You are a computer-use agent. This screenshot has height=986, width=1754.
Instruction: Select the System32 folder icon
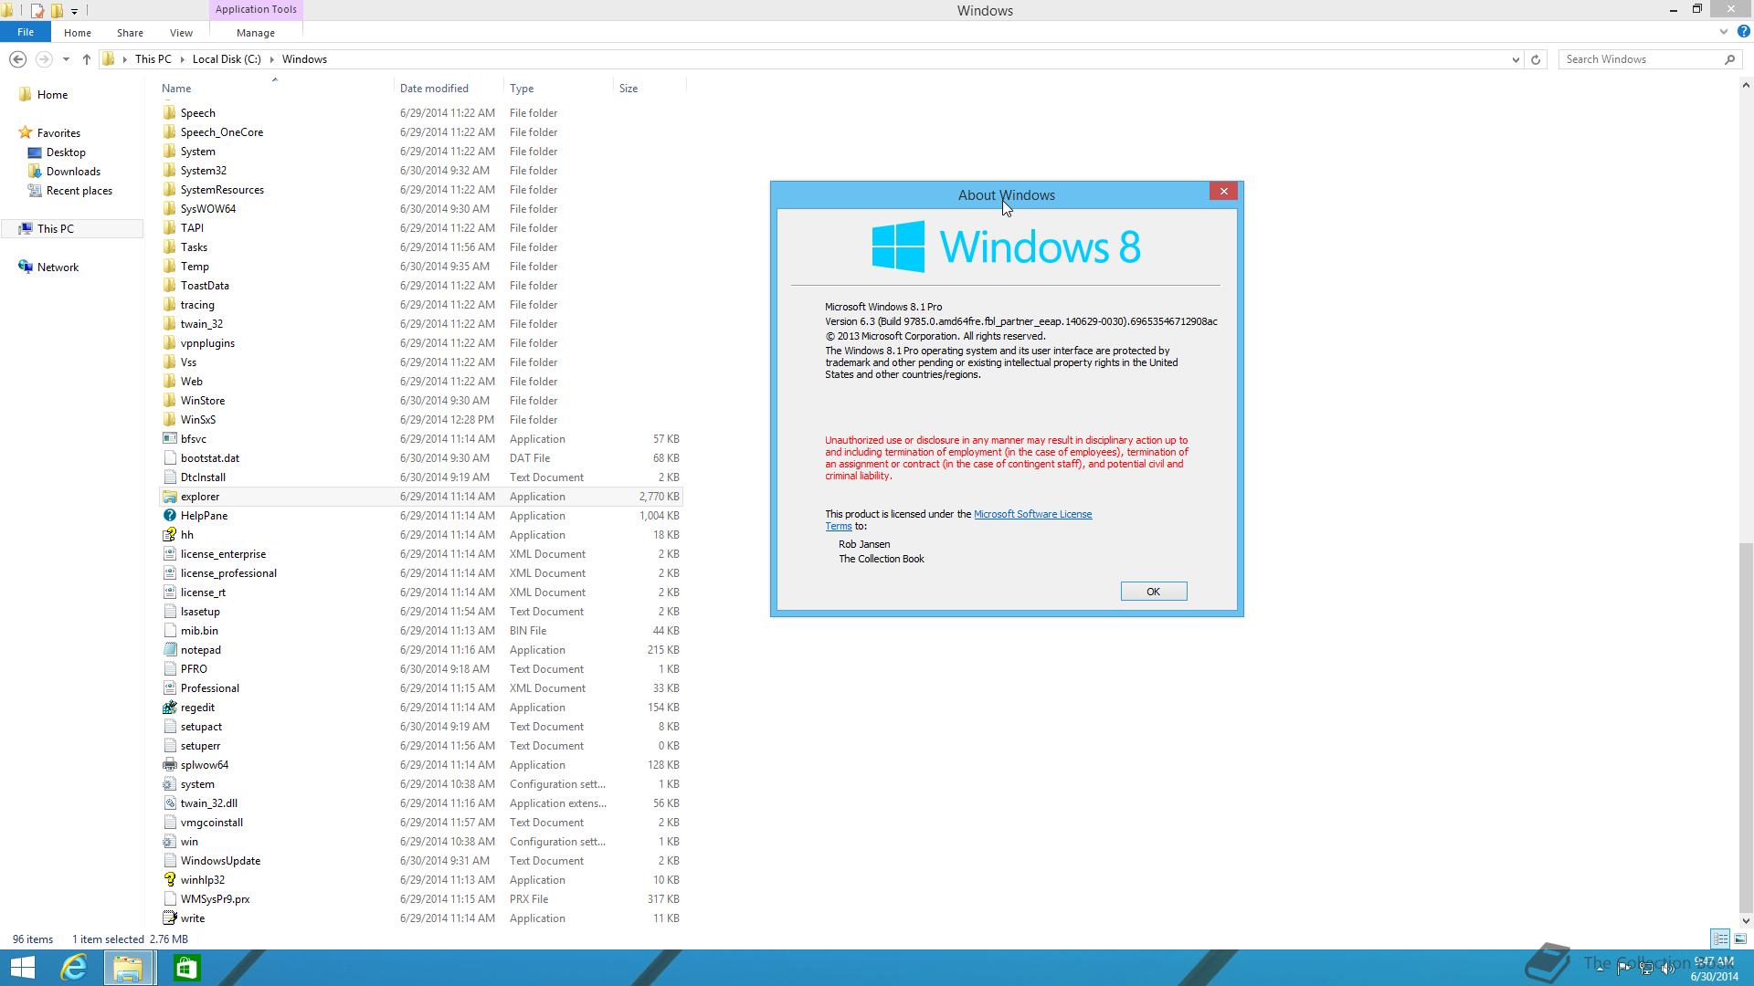(169, 171)
